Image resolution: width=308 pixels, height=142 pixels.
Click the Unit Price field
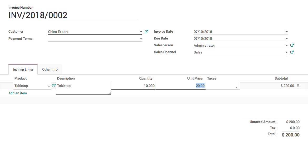click(x=180, y=86)
